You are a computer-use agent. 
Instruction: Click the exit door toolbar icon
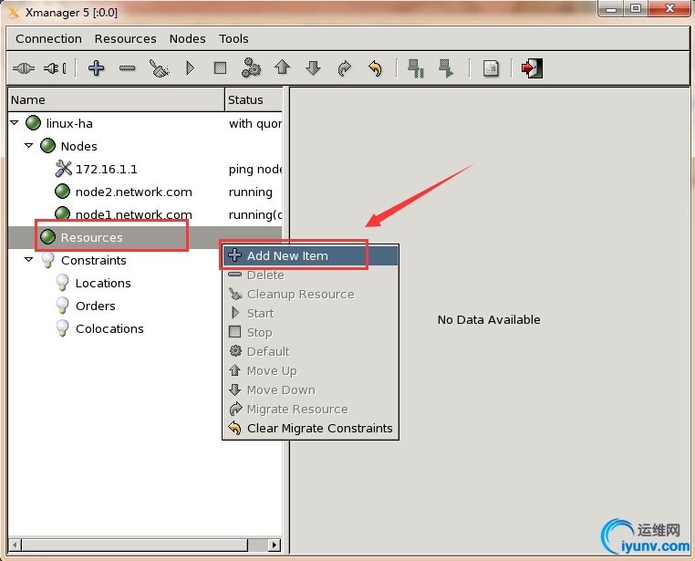coord(532,68)
